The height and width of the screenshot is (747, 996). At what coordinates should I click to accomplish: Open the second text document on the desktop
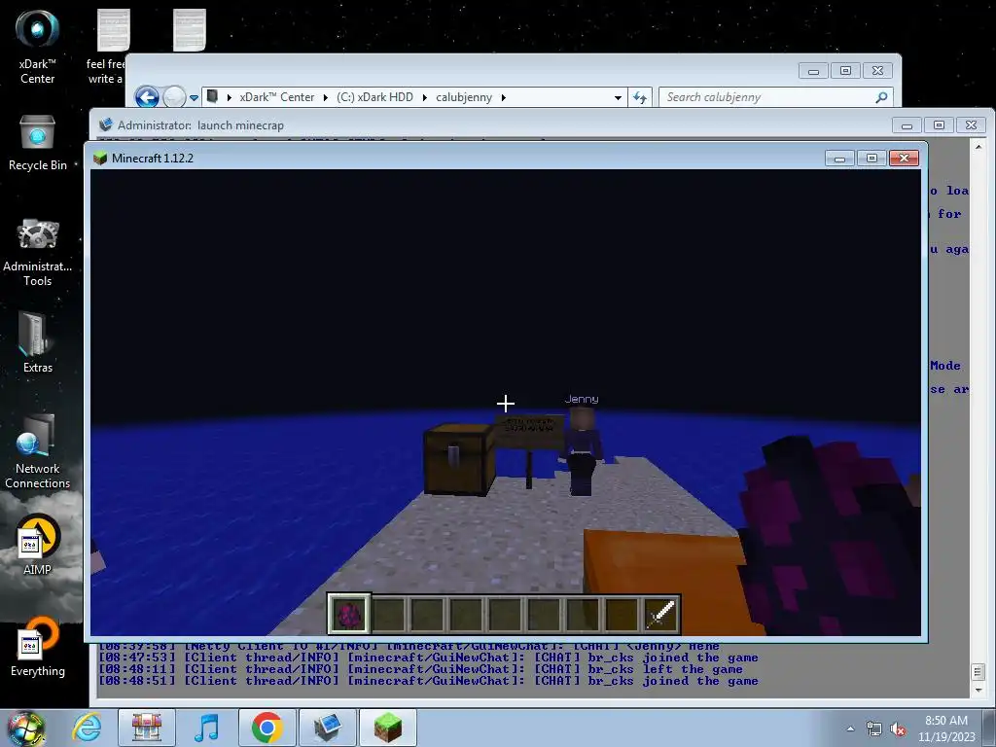(x=190, y=30)
